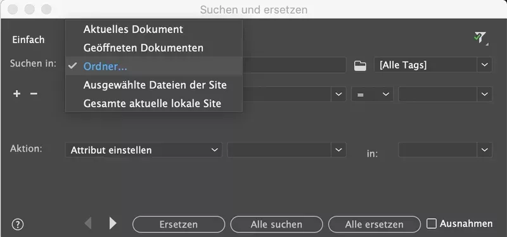The image size is (507, 237).
Task: Add a search condition with plus icon
Action: tap(16, 94)
